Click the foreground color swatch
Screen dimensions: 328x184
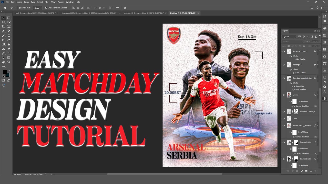click(x=5, y=72)
